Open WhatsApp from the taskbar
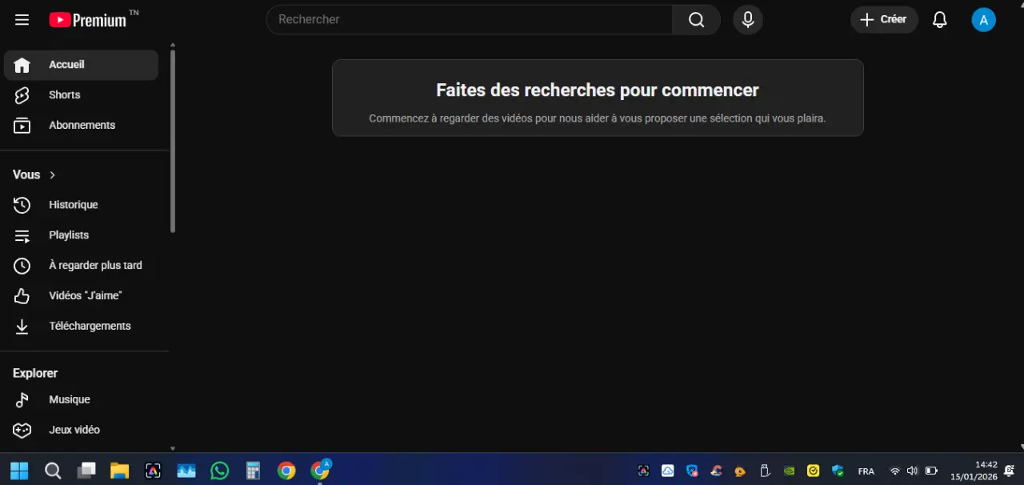1024x485 pixels. (220, 471)
